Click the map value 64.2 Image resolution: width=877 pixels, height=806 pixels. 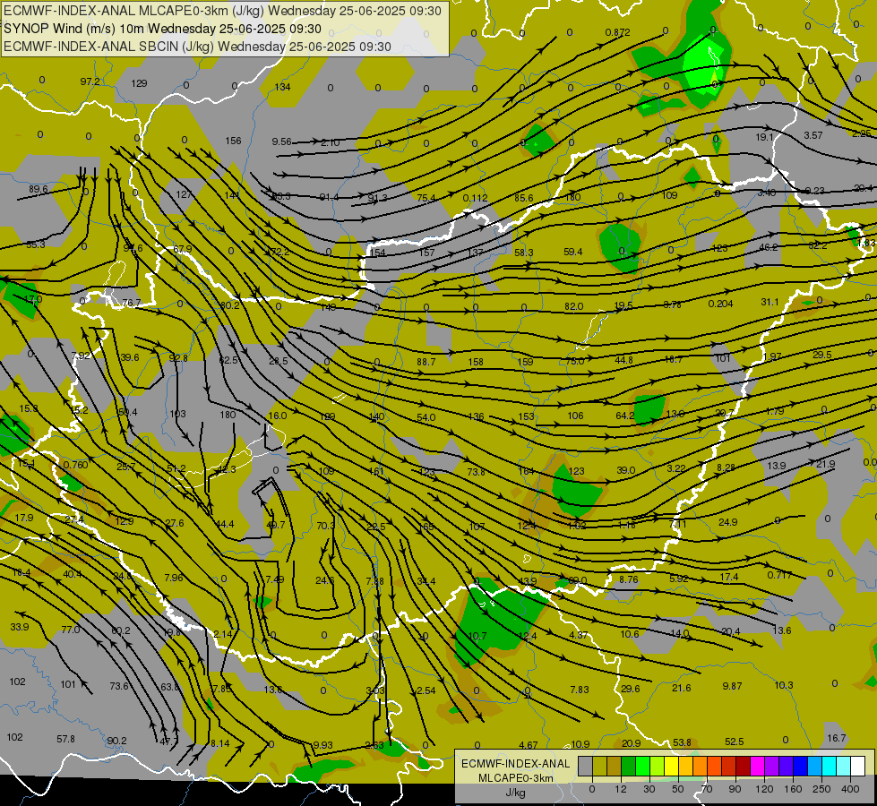(624, 416)
